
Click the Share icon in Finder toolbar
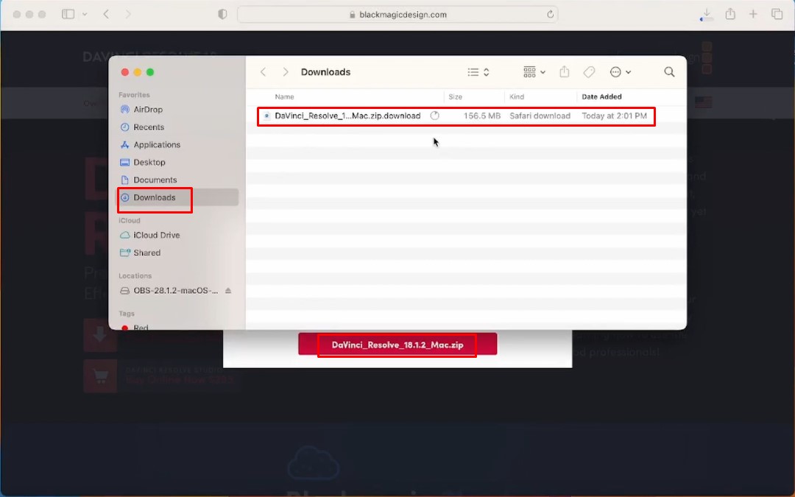point(564,71)
